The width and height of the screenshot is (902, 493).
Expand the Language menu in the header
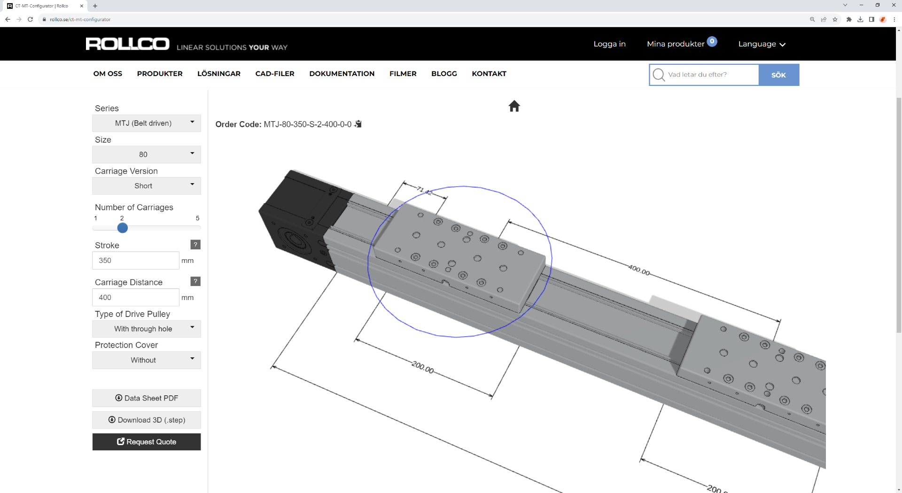762,44
